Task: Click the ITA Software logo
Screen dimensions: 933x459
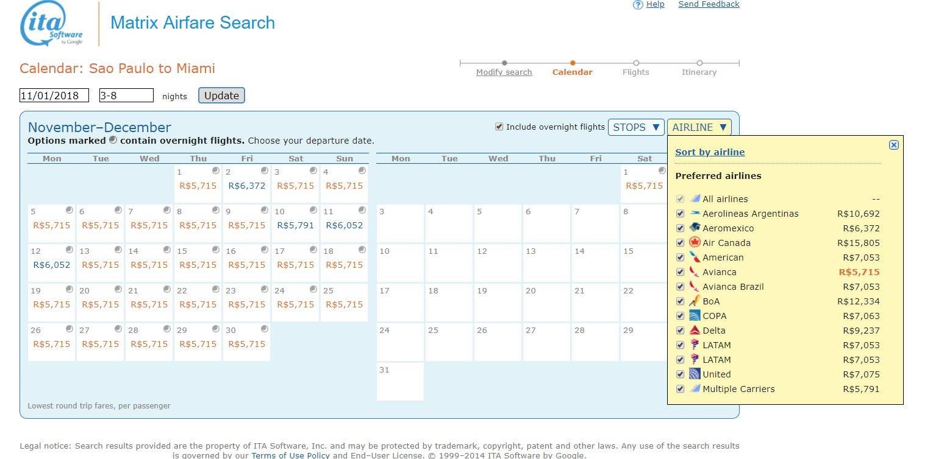Action: (x=51, y=24)
